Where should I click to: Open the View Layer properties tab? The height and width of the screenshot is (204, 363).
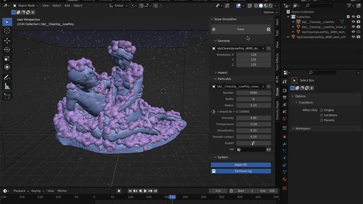click(x=285, y=104)
